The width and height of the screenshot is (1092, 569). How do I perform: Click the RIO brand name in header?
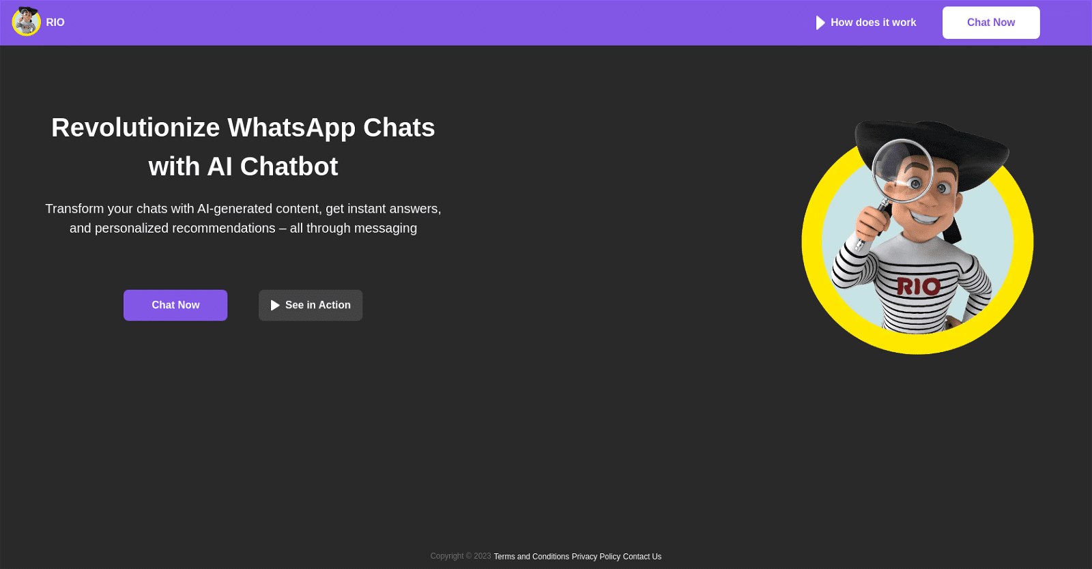[55, 23]
